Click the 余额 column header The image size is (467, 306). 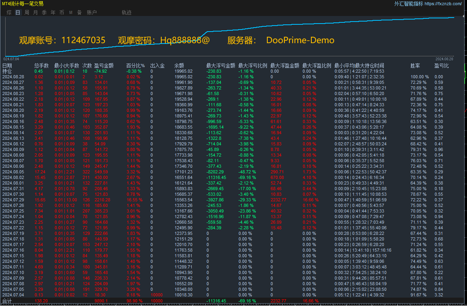pos(179,66)
